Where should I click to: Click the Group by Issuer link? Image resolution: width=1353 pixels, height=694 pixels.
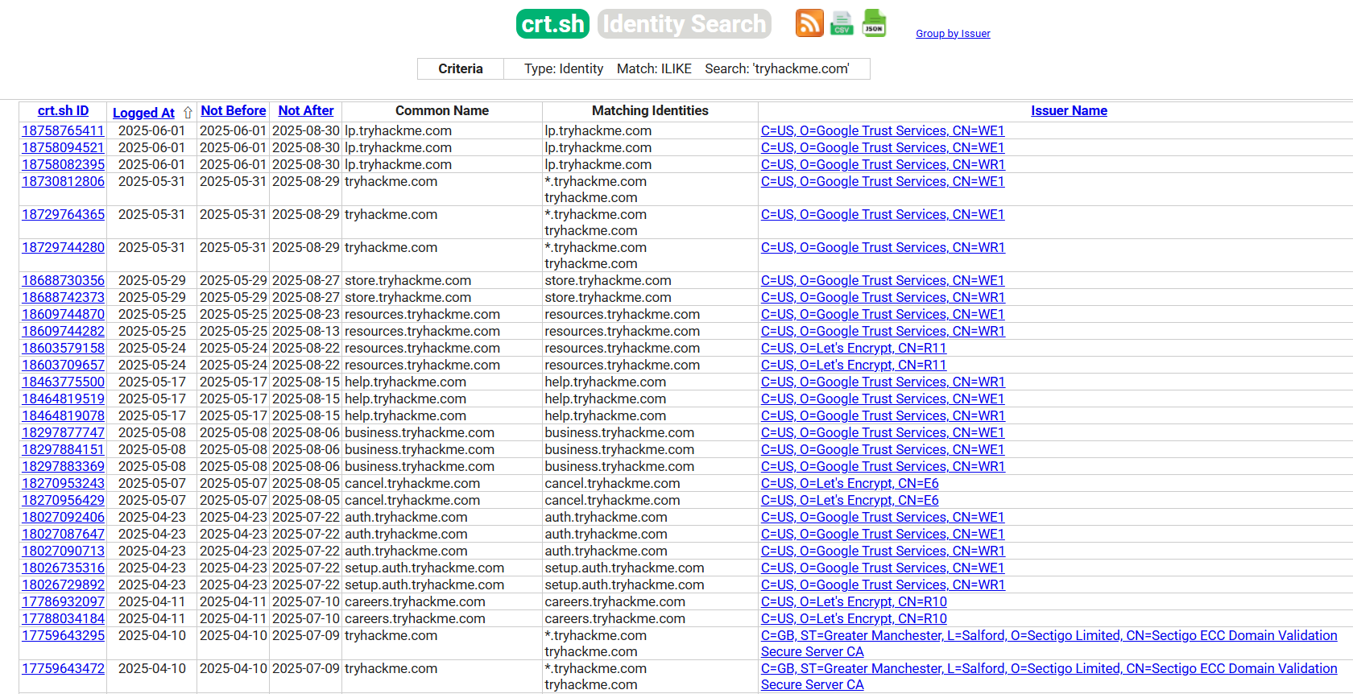tap(953, 34)
